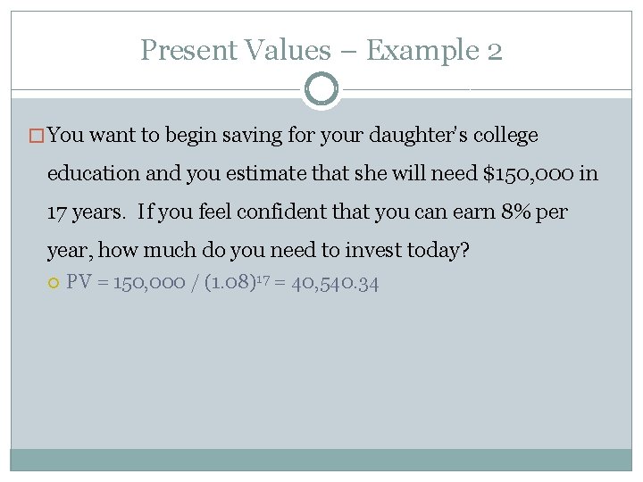Click the "(1.08)" term in the formula
Image resolution: width=643 pixels, height=482 pixels.
point(223,284)
